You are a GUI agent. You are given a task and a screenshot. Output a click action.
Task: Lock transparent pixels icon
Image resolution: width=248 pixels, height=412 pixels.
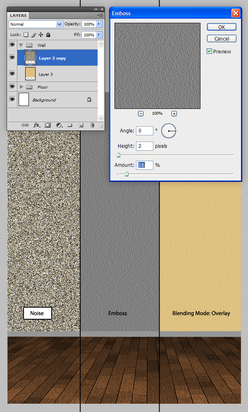[x=26, y=35]
